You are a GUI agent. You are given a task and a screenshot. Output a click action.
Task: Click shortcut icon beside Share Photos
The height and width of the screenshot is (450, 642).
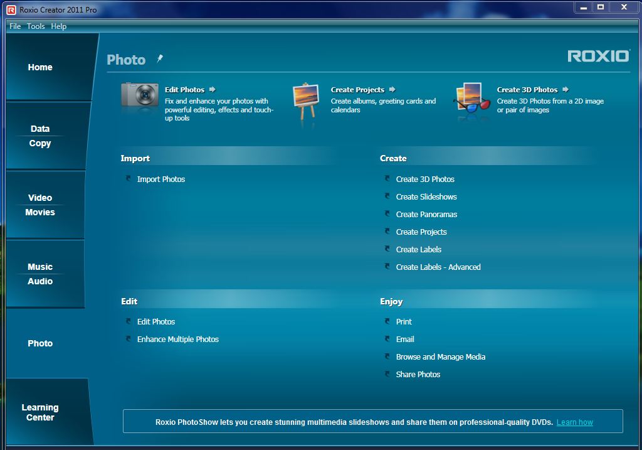click(x=387, y=374)
